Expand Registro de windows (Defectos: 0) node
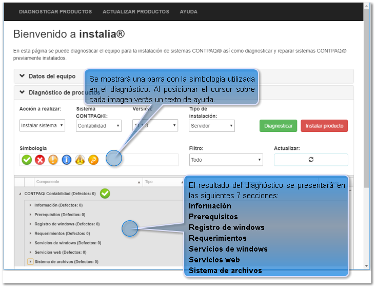This screenshot has height=288, width=376. (x=30, y=224)
